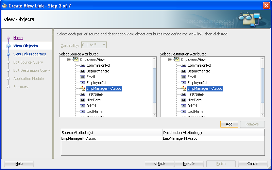Select Email in the source attribute tree

tap(90, 77)
